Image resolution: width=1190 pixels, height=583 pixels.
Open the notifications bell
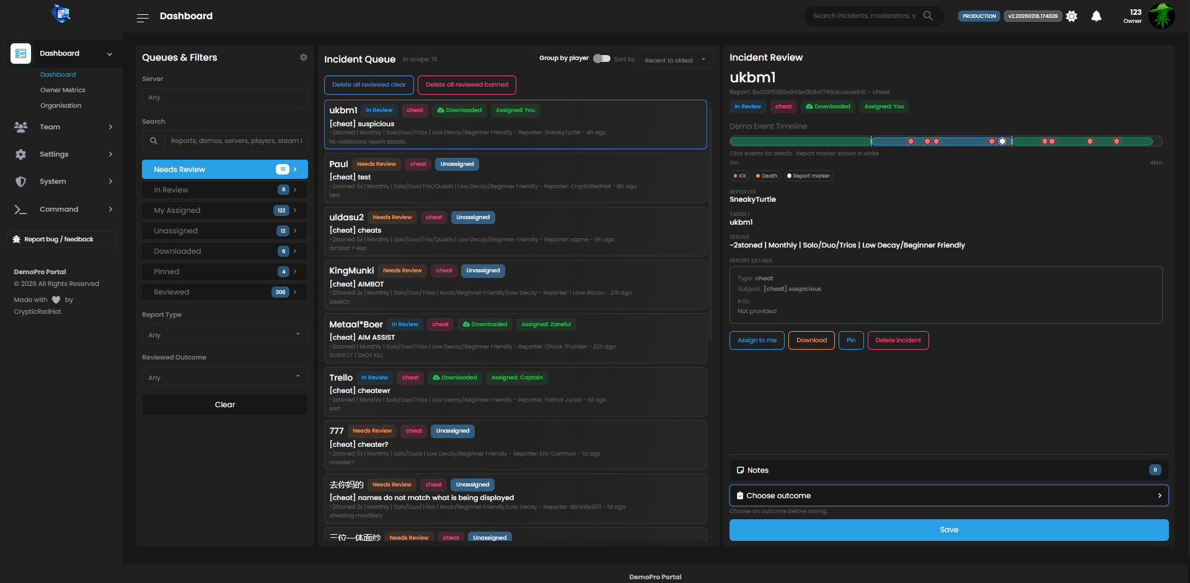click(x=1096, y=16)
